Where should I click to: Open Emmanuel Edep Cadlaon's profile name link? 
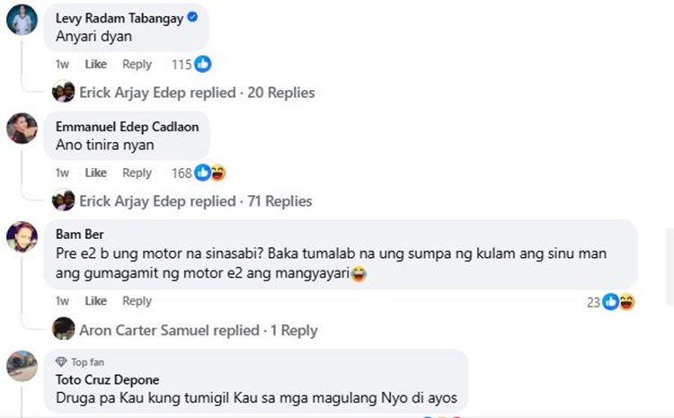tap(127, 127)
